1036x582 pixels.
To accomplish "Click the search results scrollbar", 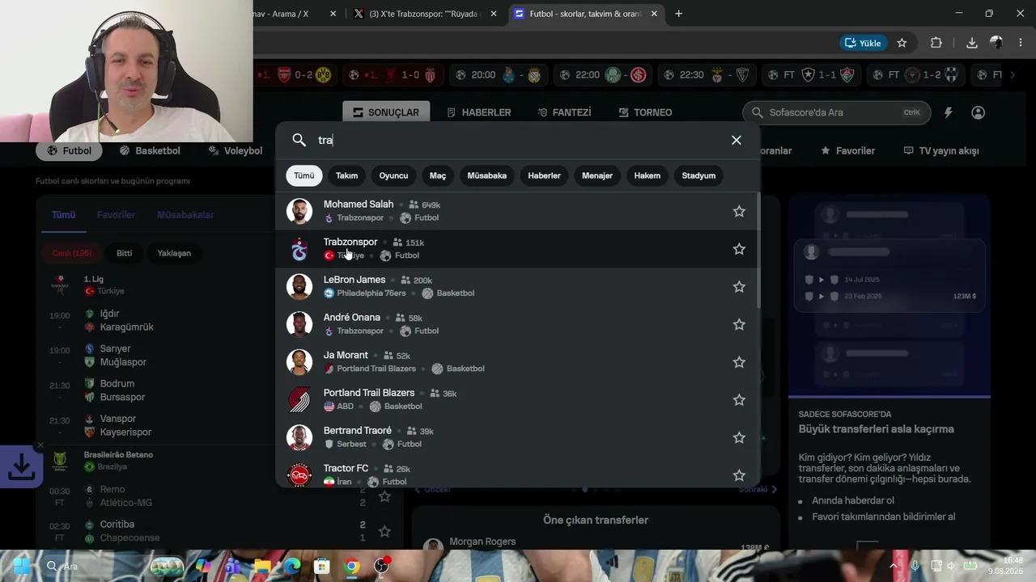I will 758,251.
